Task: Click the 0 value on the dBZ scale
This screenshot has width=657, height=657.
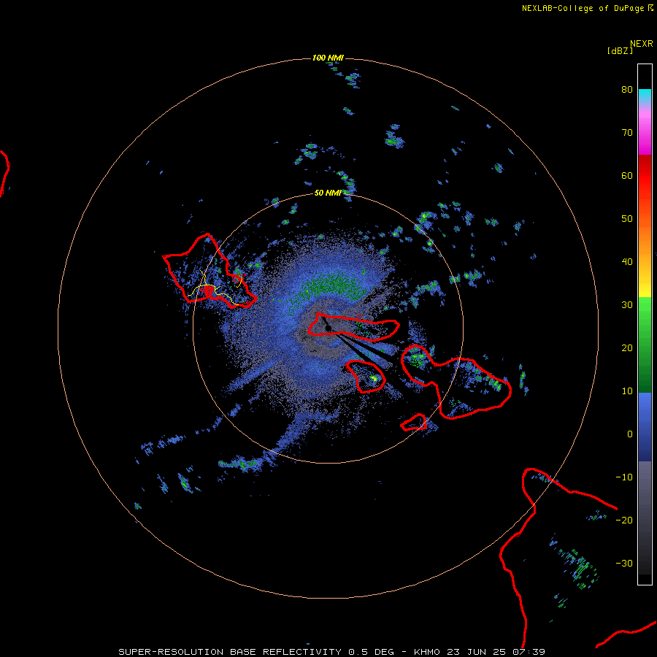Action: (x=630, y=434)
